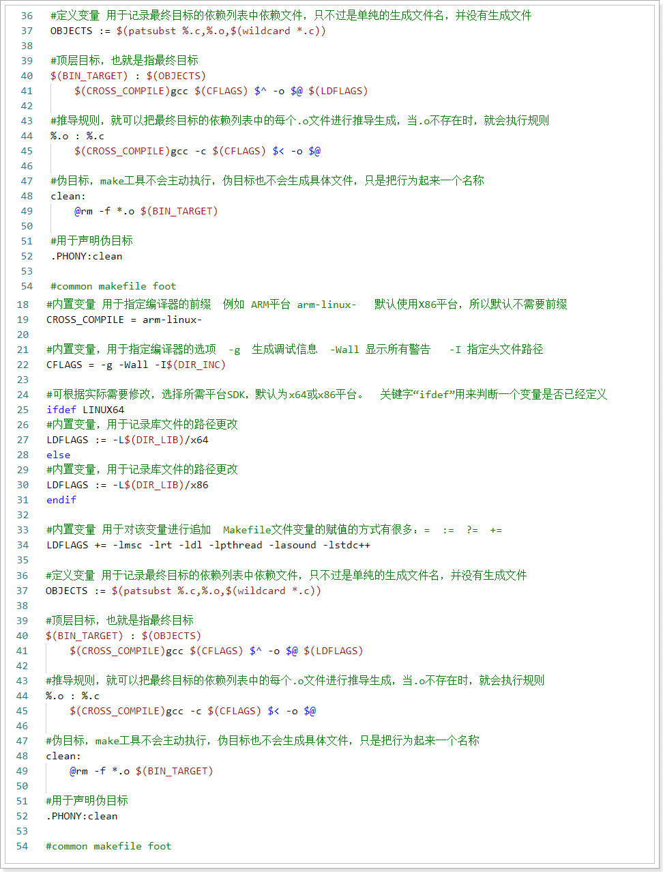The image size is (663, 872).
Task: Click the 'LINUX64' identifier
Action: pos(104,410)
